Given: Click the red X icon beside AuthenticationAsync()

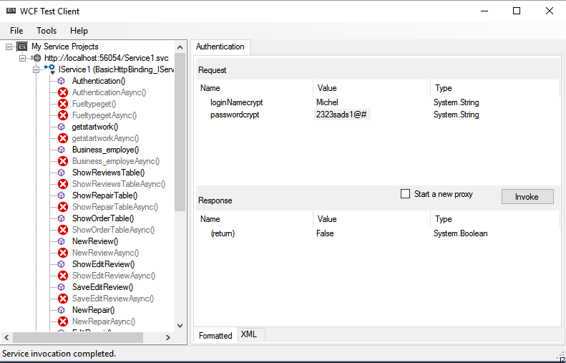Looking at the screenshot, I should (63, 92).
